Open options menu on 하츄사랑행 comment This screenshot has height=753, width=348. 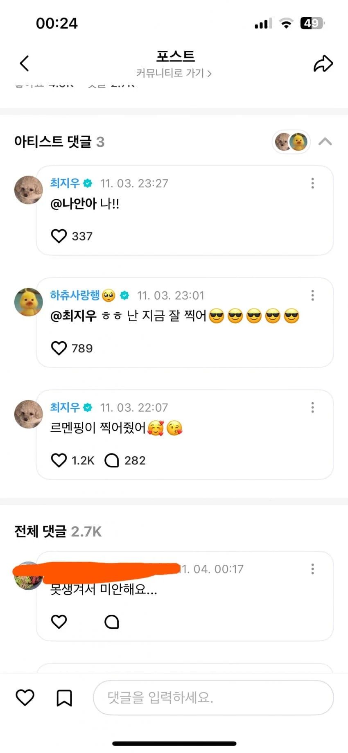point(313,295)
